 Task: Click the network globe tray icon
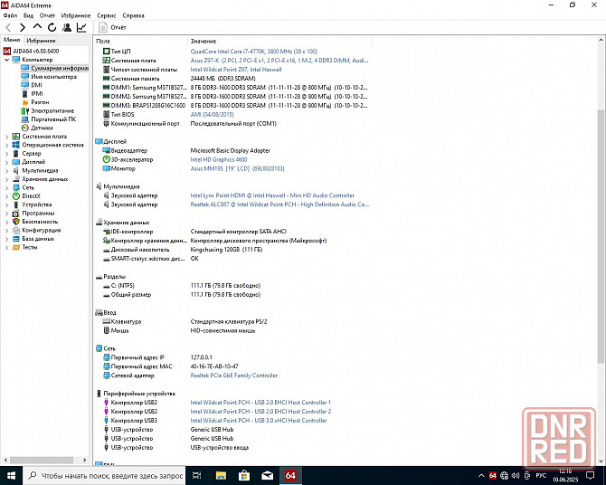tap(504, 476)
